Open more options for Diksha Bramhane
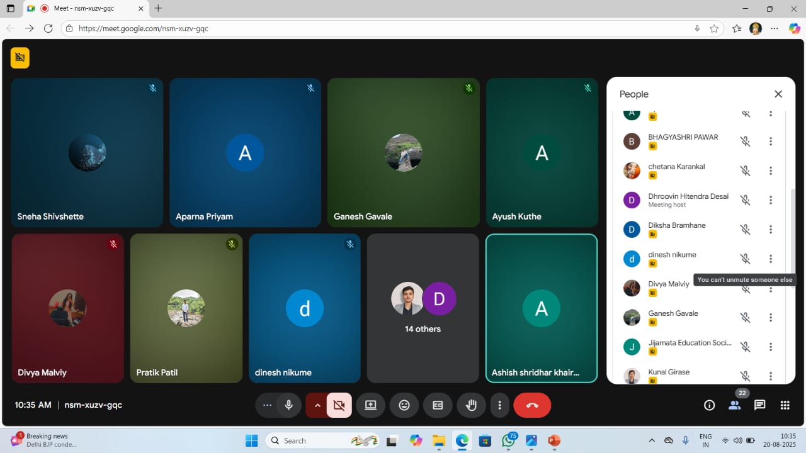The image size is (806, 453). point(770,230)
